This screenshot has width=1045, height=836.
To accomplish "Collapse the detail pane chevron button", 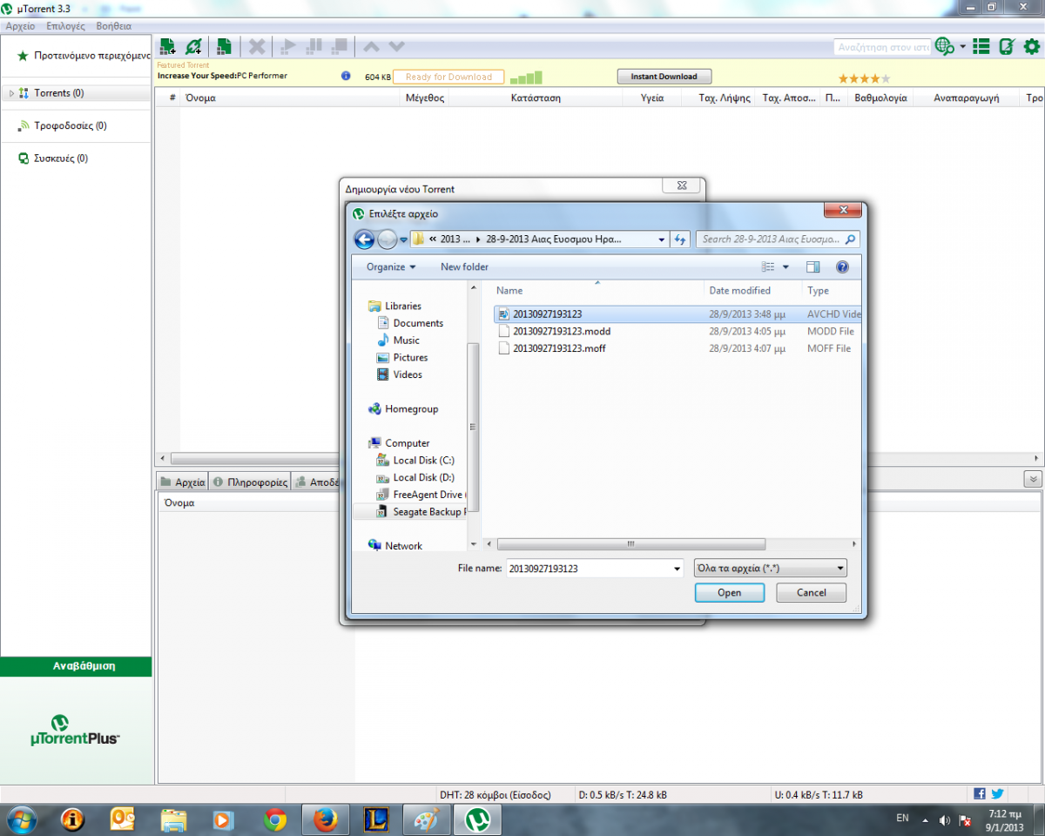I will pos(1033,479).
